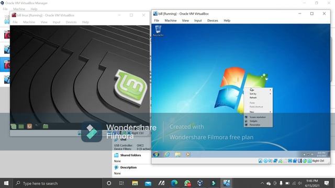Select Screen resolution in context menu
Screen dimensions: 335x188
[x=258, y=117]
